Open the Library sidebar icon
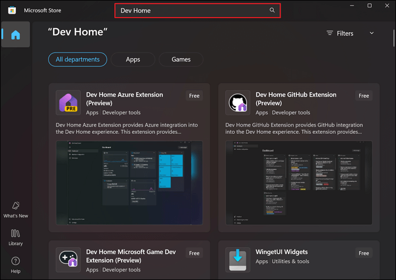The height and width of the screenshot is (280, 396). (x=16, y=238)
